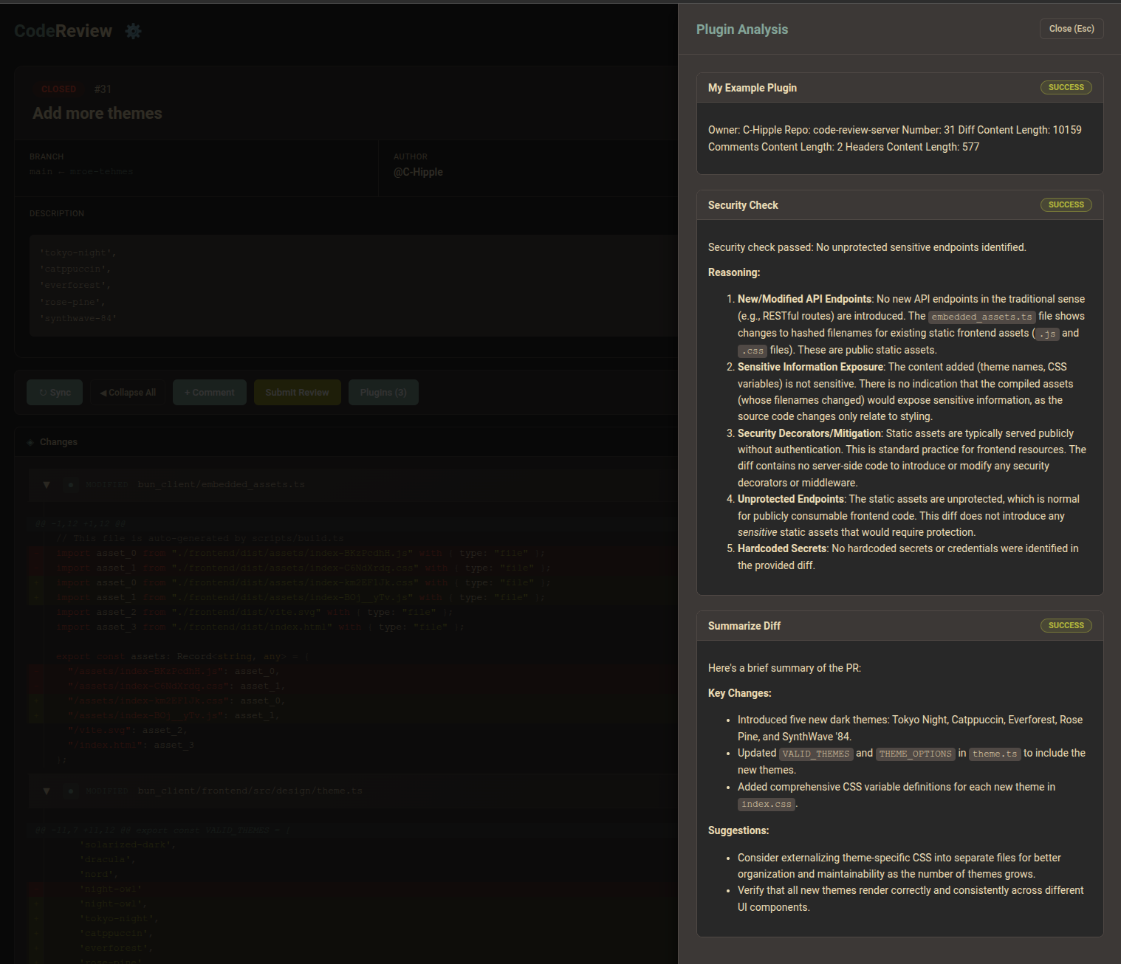Click embedded_assets.ts code tag in Security Check

[x=981, y=317]
